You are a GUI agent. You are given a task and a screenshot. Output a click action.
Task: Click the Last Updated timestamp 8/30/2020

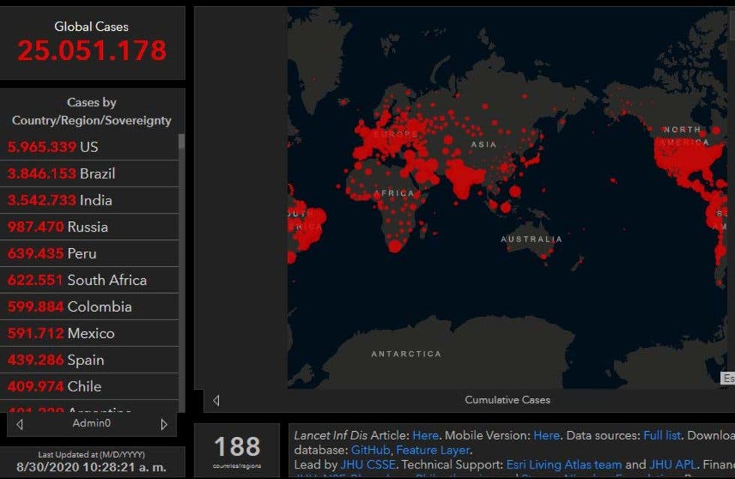pos(91,467)
